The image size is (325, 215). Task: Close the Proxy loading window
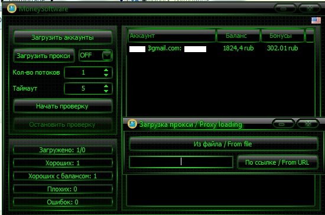308,124
